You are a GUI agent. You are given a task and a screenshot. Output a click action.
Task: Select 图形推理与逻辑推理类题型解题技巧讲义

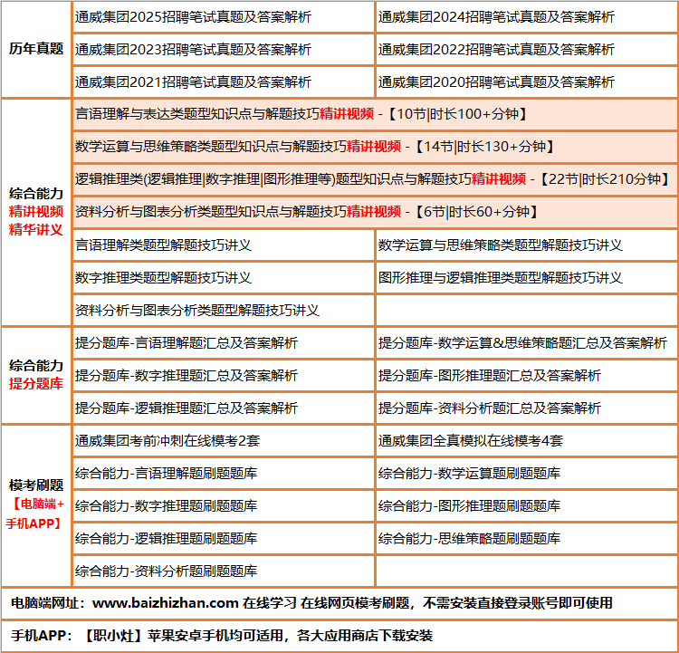tap(527, 278)
